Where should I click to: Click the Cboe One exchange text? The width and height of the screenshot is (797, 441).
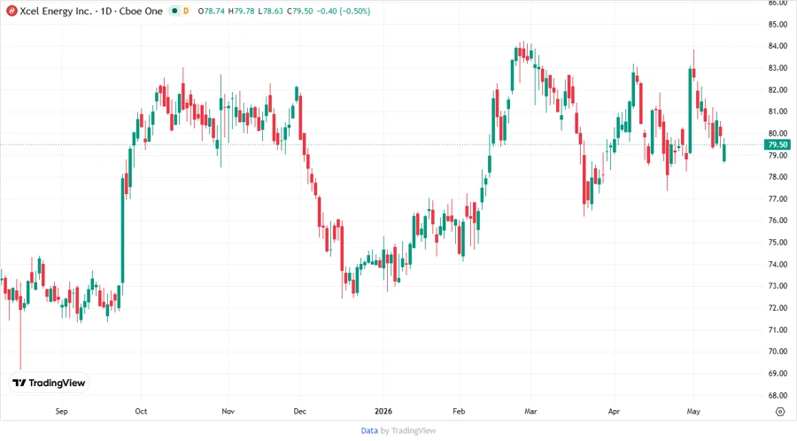click(141, 12)
